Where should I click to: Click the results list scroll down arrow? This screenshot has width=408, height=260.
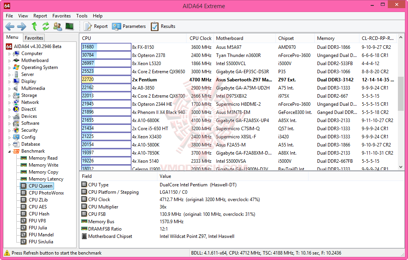pos(401,167)
